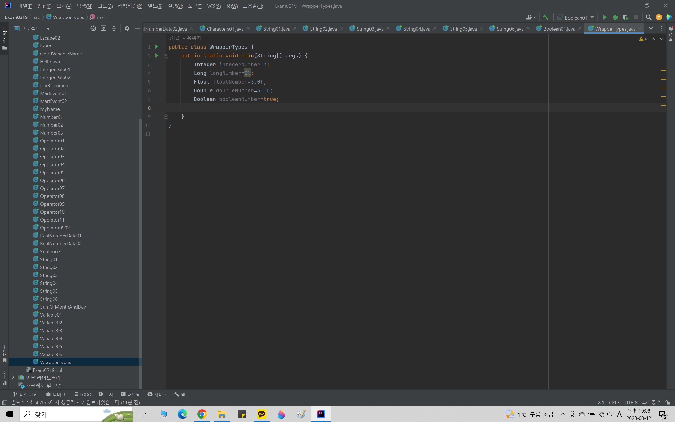Select Operator0902 in project tree

(x=55, y=227)
